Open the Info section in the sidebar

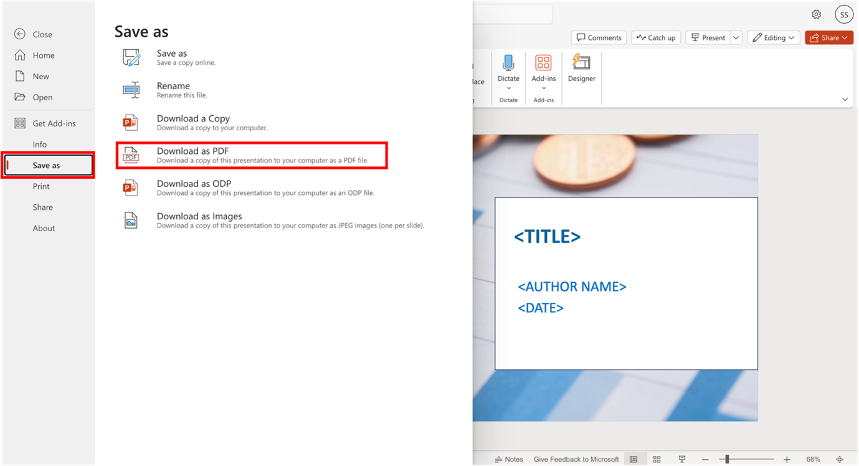click(x=40, y=144)
